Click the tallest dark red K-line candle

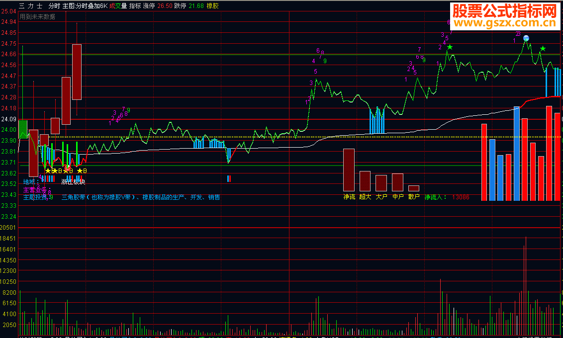pos(77,72)
